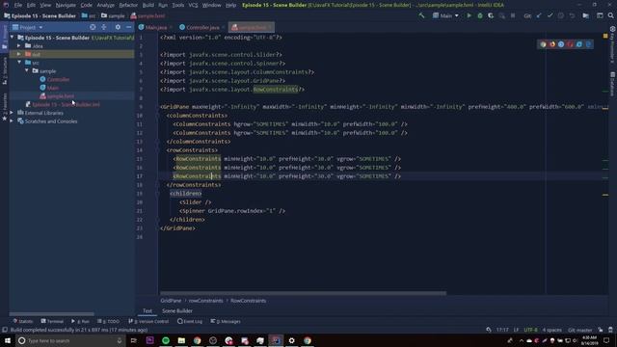Viewport: 617px width, 347px height.
Task: Click rowConstraints in the breadcrumb bar
Action: click(x=205, y=301)
